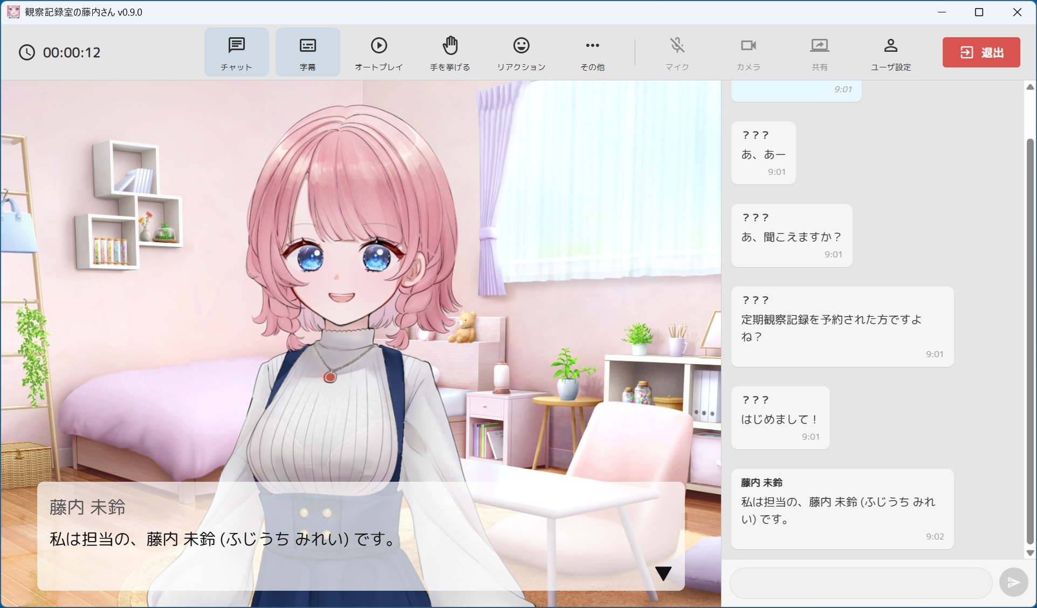Open the リアクション smiley menu
Viewport: 1037px width, 608px height.
tap(521, 52)
